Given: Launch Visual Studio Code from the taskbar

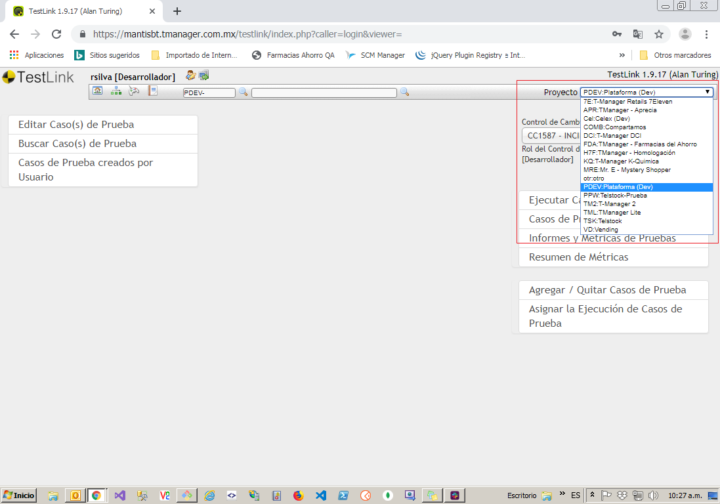Looking at the screenshot, I should pyautogui.click(x=321, y=495).
